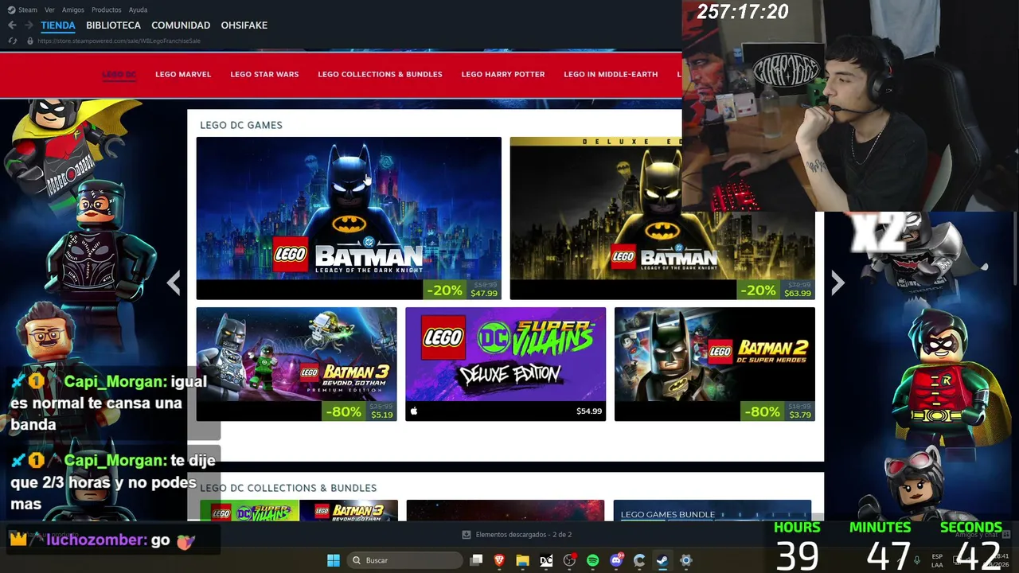Click the padlock icon beside the URL
This screenshot has width=1019, height=573.
tap(30, 41)
